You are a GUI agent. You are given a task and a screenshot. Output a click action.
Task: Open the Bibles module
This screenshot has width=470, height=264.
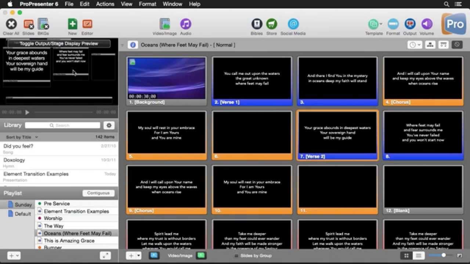257,24
